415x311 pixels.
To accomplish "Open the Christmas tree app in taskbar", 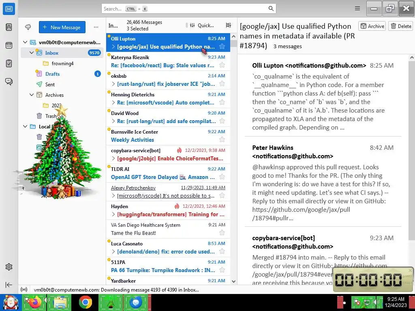I will [x=110, y=302].
